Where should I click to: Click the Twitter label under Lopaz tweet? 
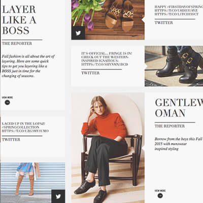click(x=11, y=140)
